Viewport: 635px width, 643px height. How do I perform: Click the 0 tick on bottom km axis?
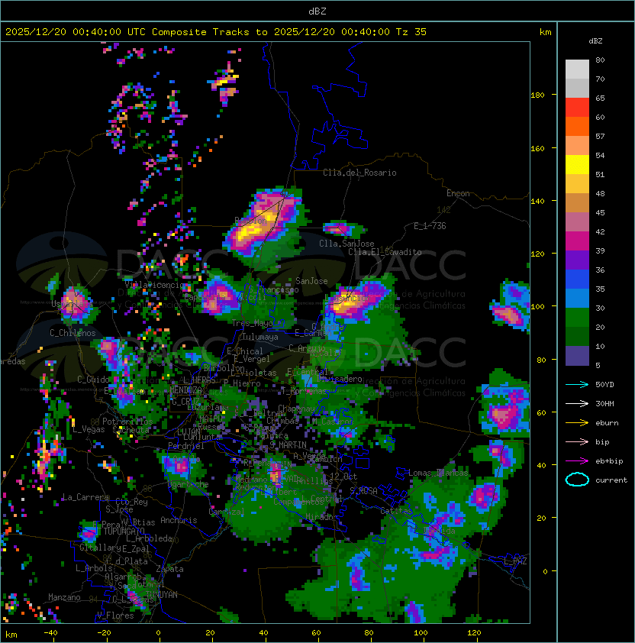click(x=159, y=633)
